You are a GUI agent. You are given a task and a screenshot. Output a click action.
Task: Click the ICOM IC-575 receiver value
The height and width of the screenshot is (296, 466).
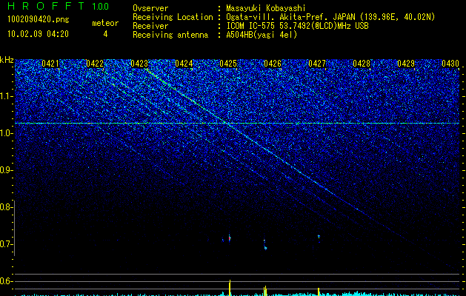pos(297,26)
